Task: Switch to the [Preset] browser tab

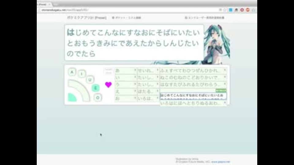Action: click(x=43, y=4)
